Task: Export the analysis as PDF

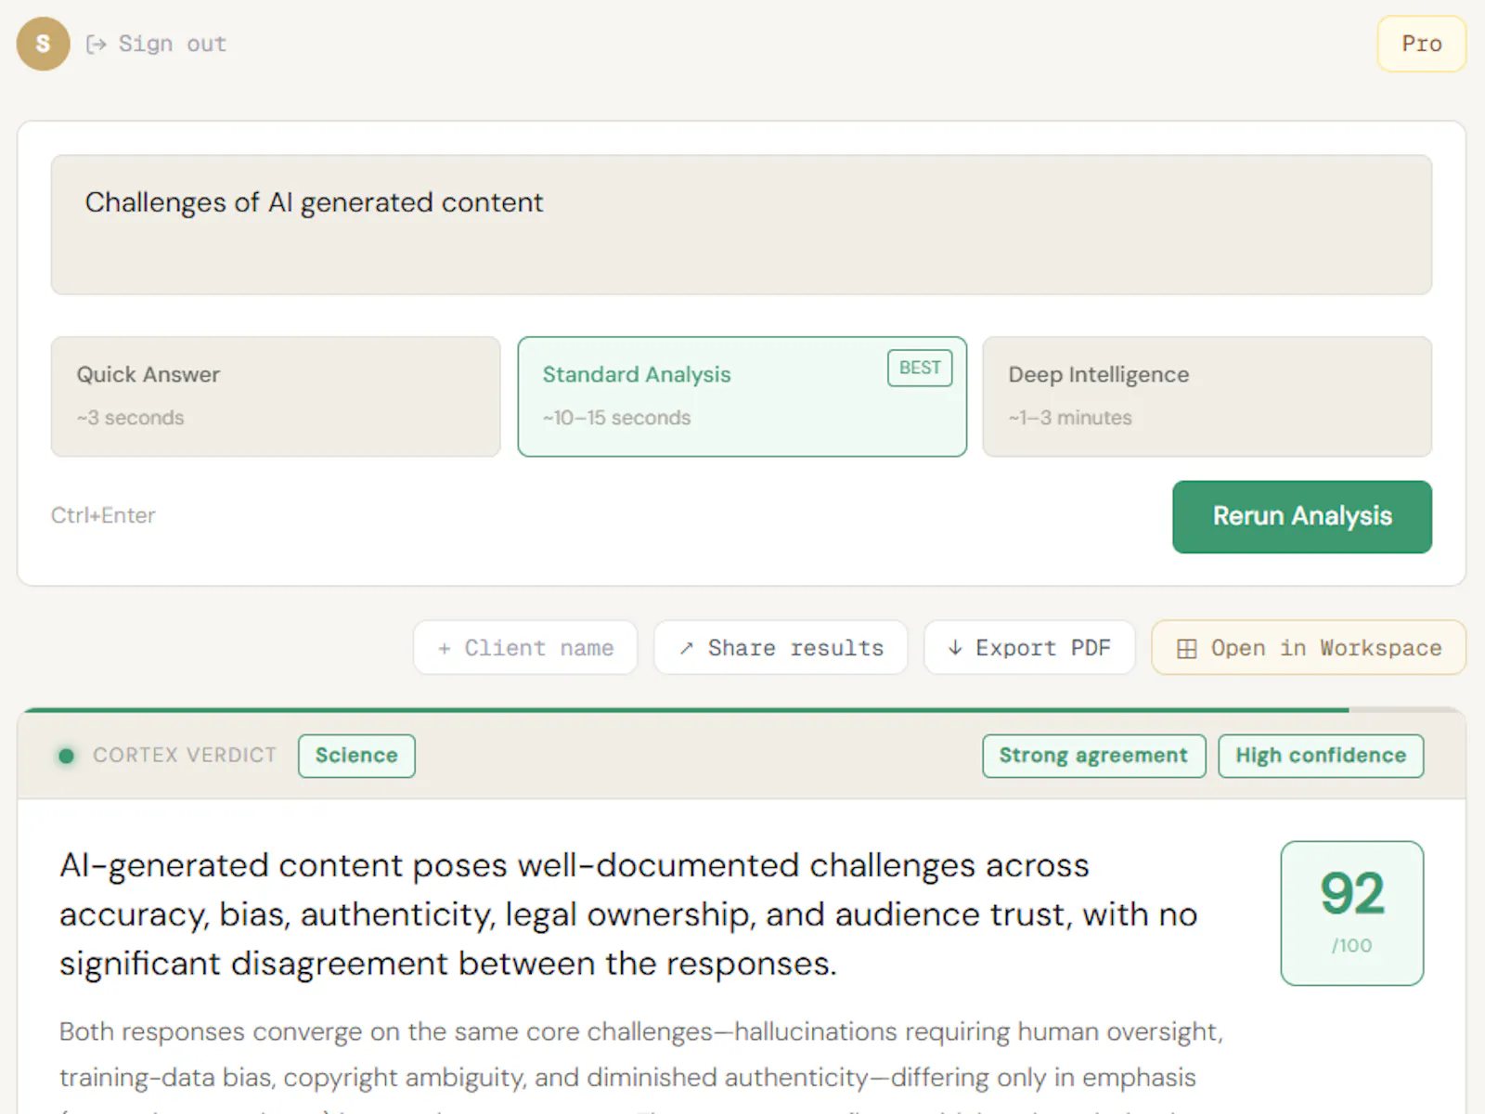Action: (x=1029, y=647)
